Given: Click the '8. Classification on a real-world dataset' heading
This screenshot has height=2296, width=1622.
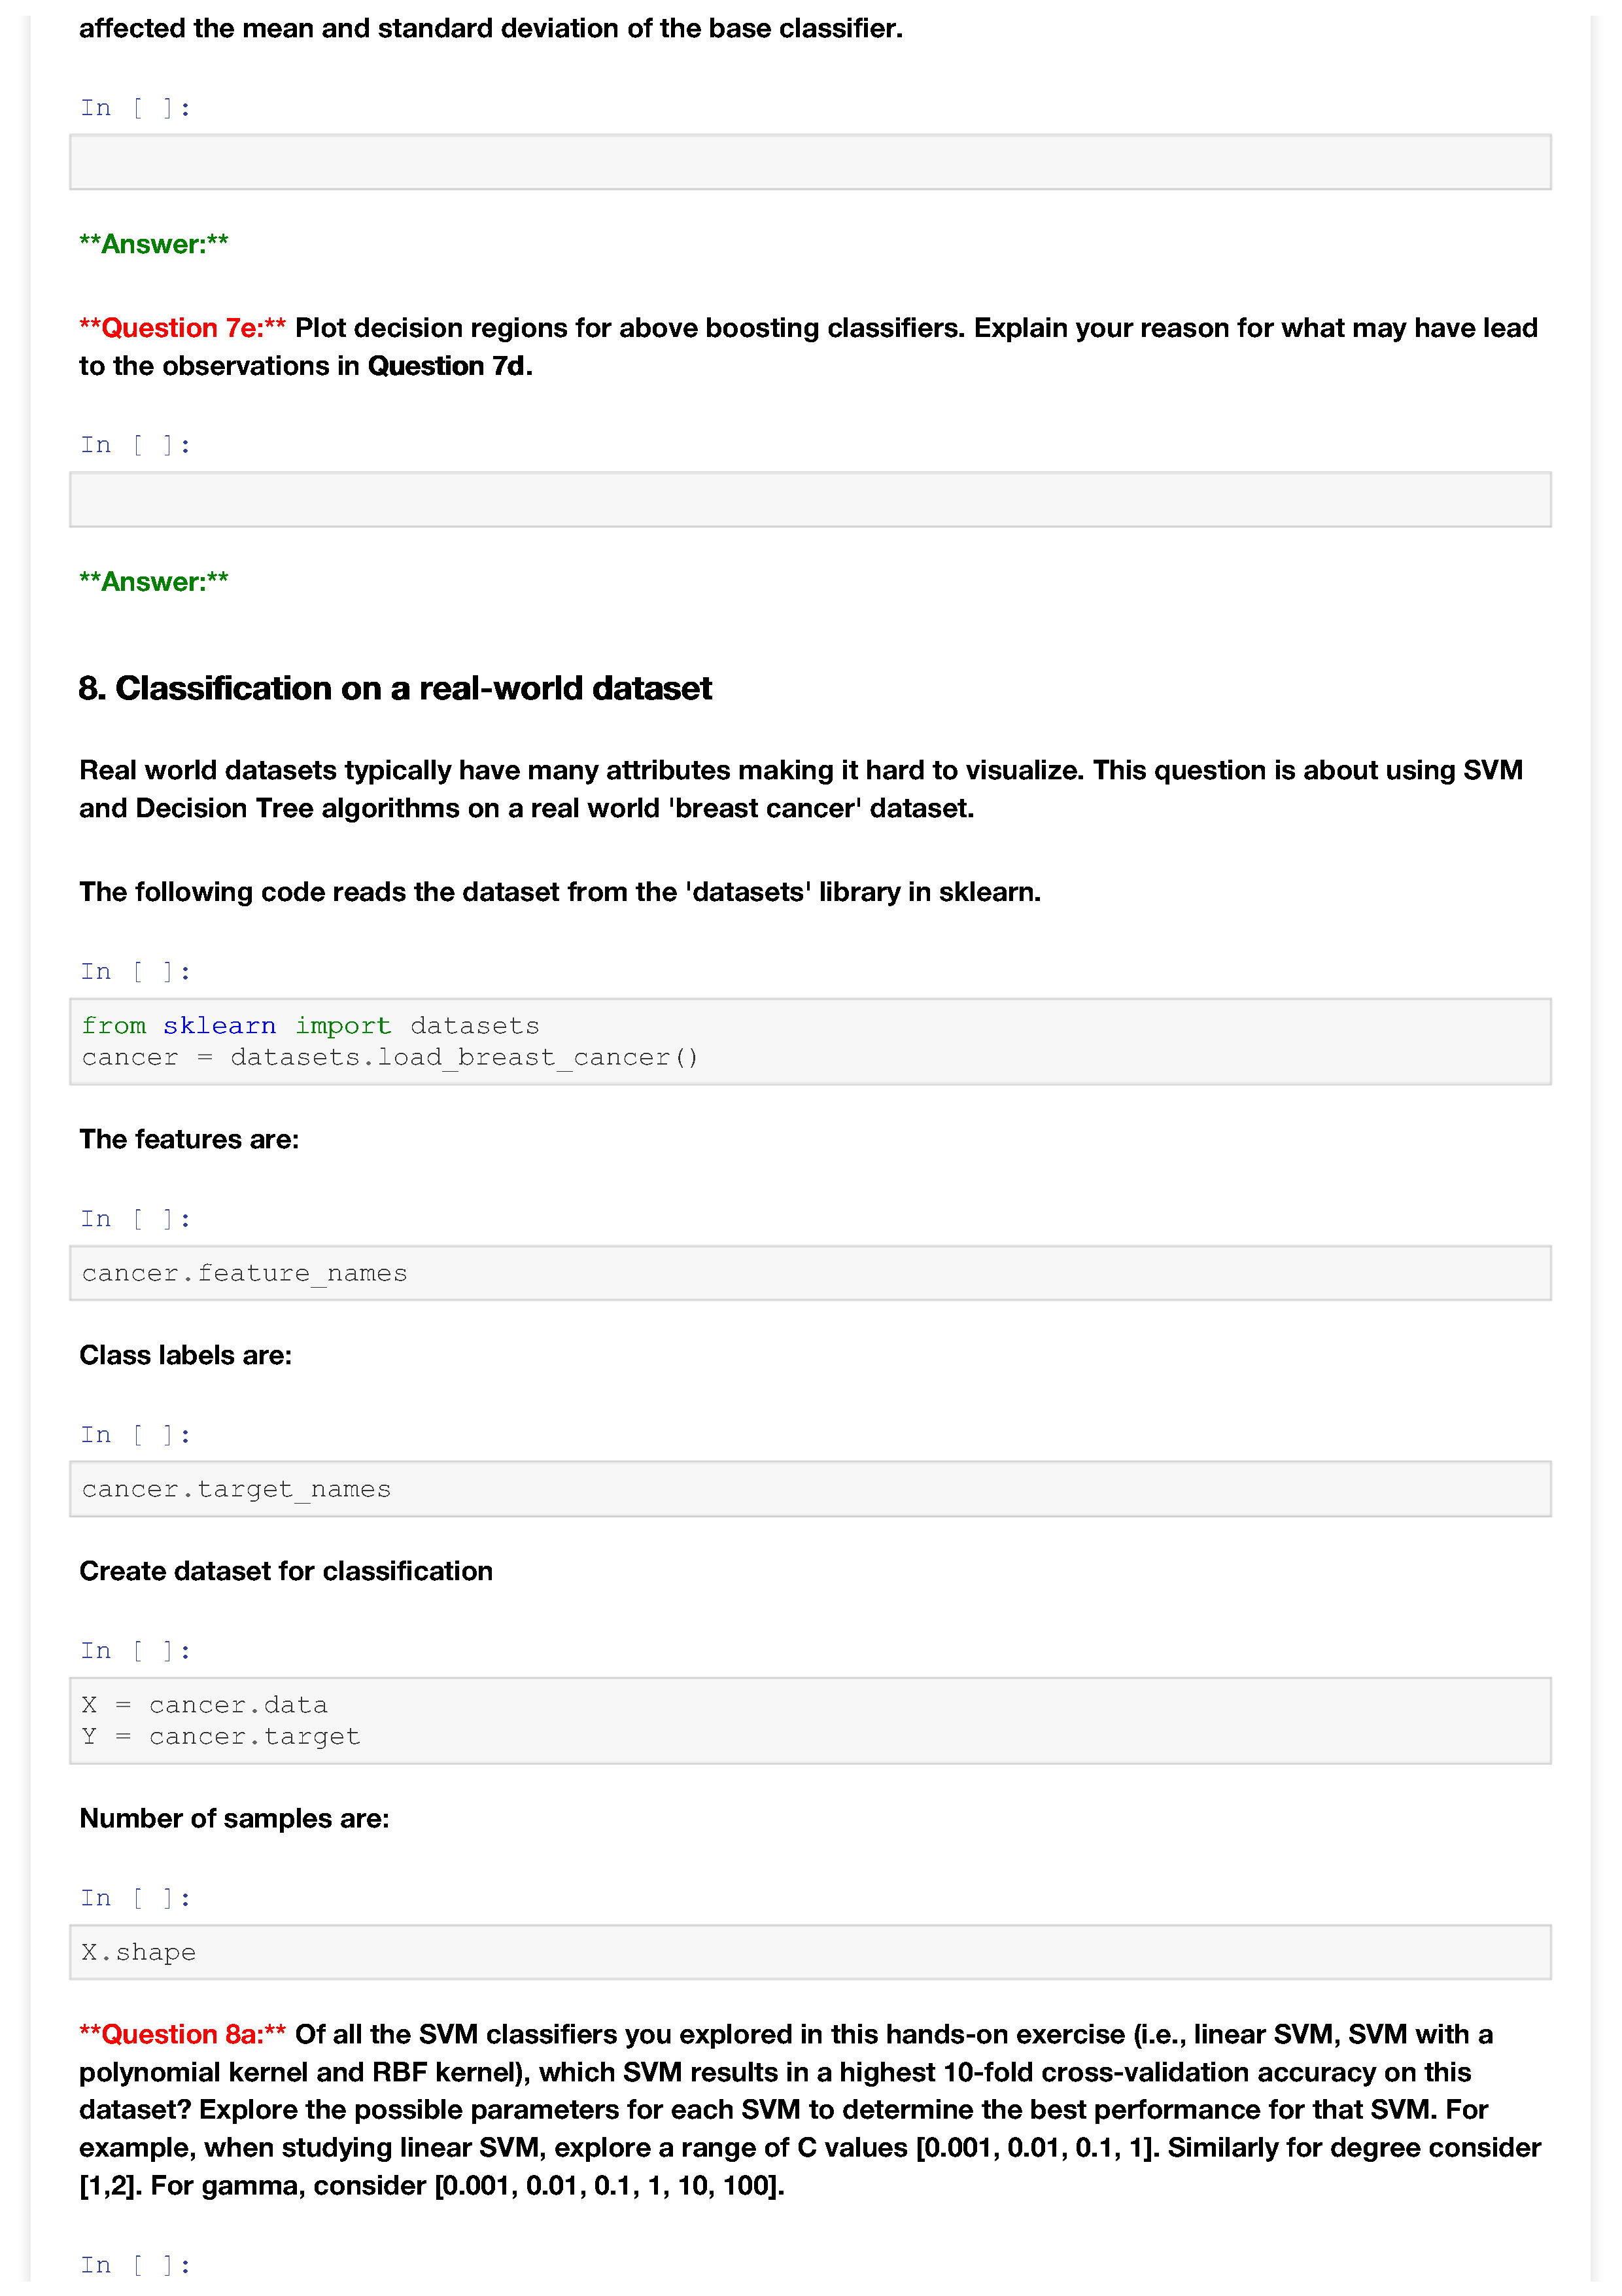Looking at the screenshot, I should coord(395,688).
